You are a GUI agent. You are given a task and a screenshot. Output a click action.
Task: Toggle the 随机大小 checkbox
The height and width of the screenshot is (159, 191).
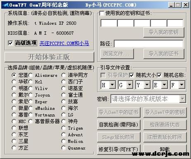(x=131, y=75)
